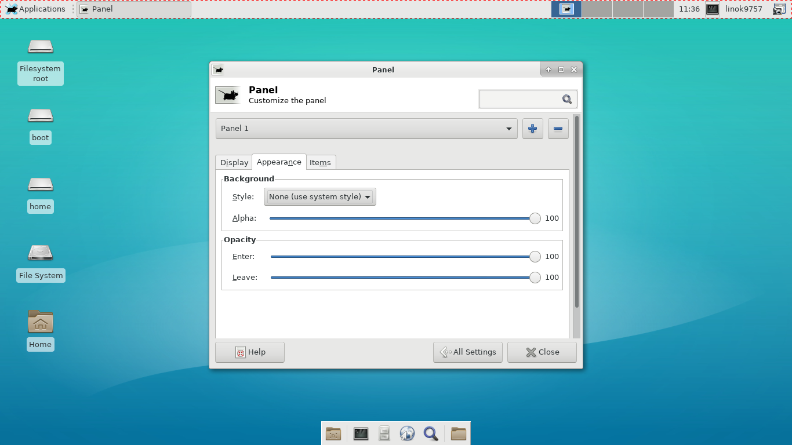Screen dimensions: 792x445
Task: Click the dialog vertical scrollbar
Action: coord(577,211)
